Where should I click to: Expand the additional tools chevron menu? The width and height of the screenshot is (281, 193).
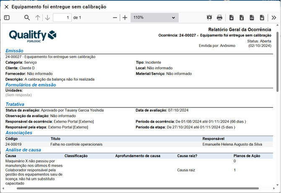[274, 18]
